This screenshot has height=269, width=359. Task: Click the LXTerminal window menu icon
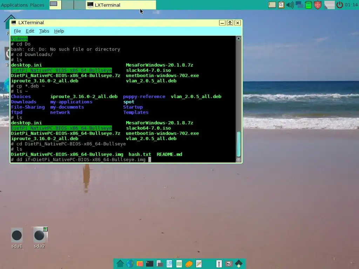(14, 23)
